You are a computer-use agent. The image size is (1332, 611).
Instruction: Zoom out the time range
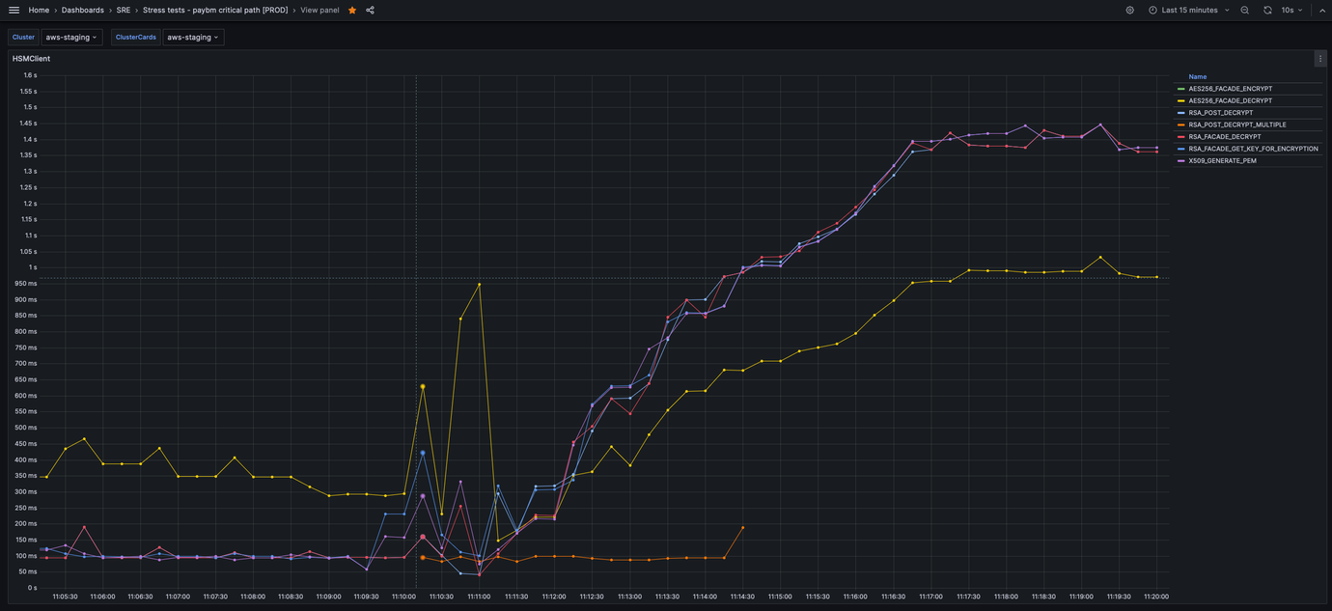tap(1245, 10)
